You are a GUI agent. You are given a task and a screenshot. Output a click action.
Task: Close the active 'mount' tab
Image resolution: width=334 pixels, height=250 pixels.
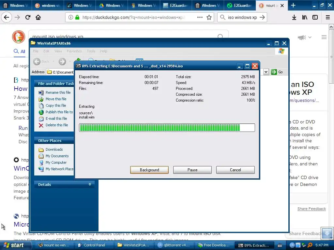click(x=282, y=6)
